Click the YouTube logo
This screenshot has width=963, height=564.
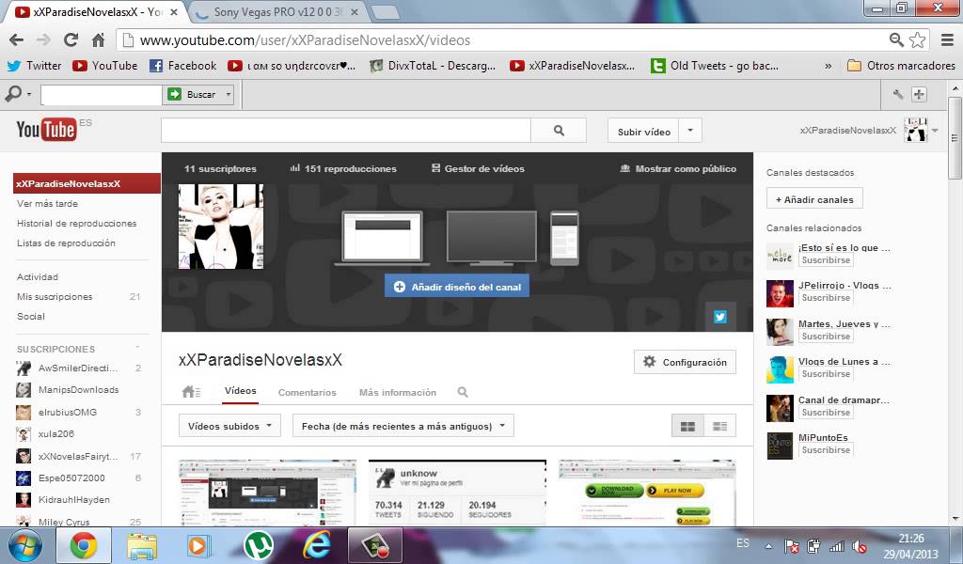(x=47, y=129)
